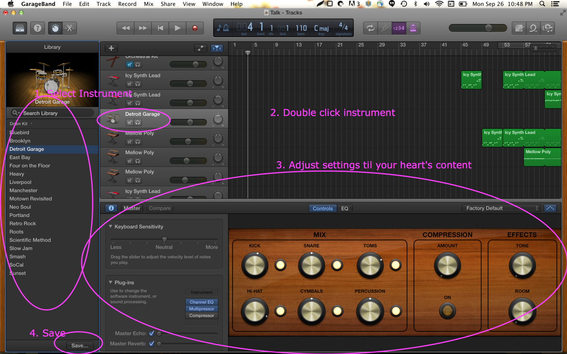Click Detroit Garage track volume slider

(x=188, y=122)
